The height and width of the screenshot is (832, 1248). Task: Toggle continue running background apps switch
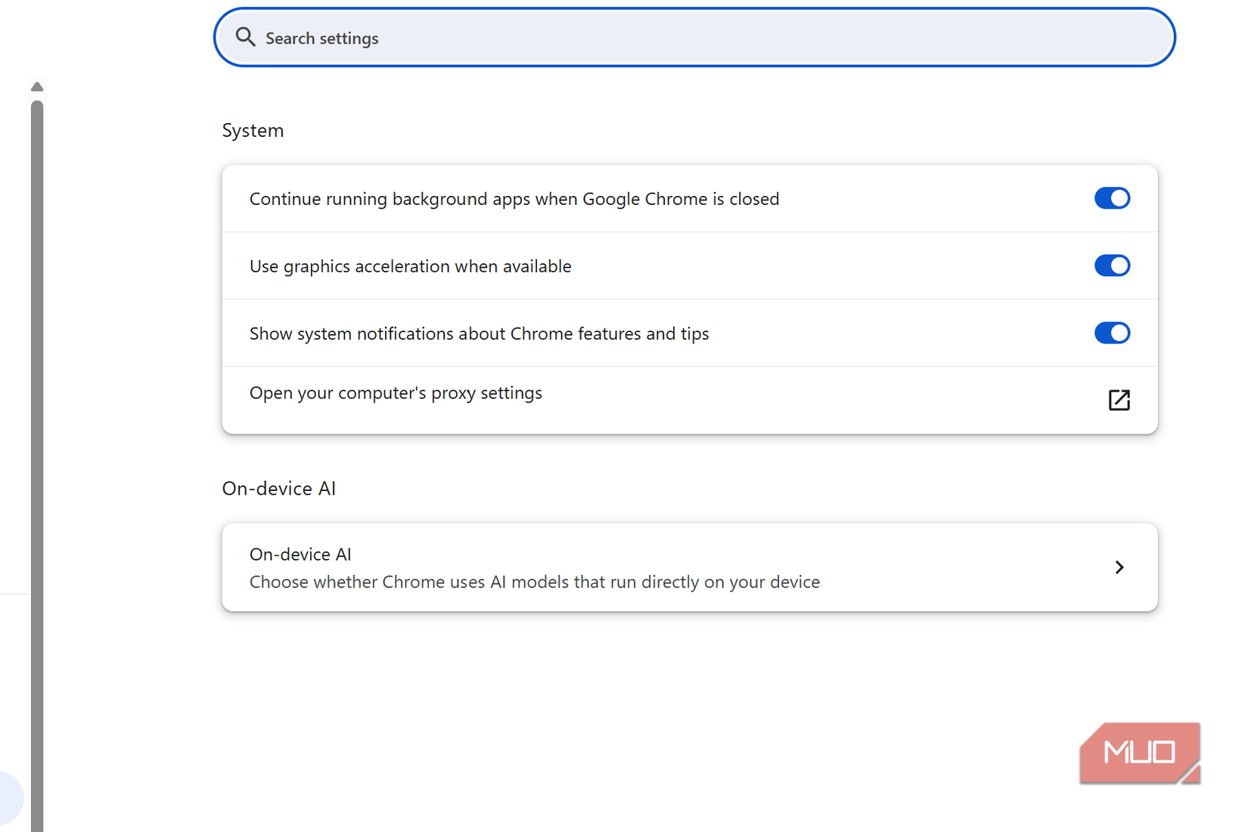tap(1112, 198)
